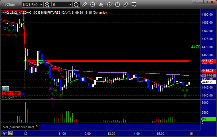
Task: Open the symbol settings gear menu
Action: click(47, 5)
